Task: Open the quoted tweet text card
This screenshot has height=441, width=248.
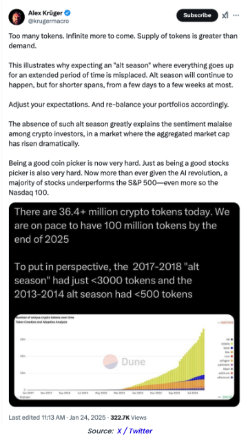Action: (x=124, y=304)
